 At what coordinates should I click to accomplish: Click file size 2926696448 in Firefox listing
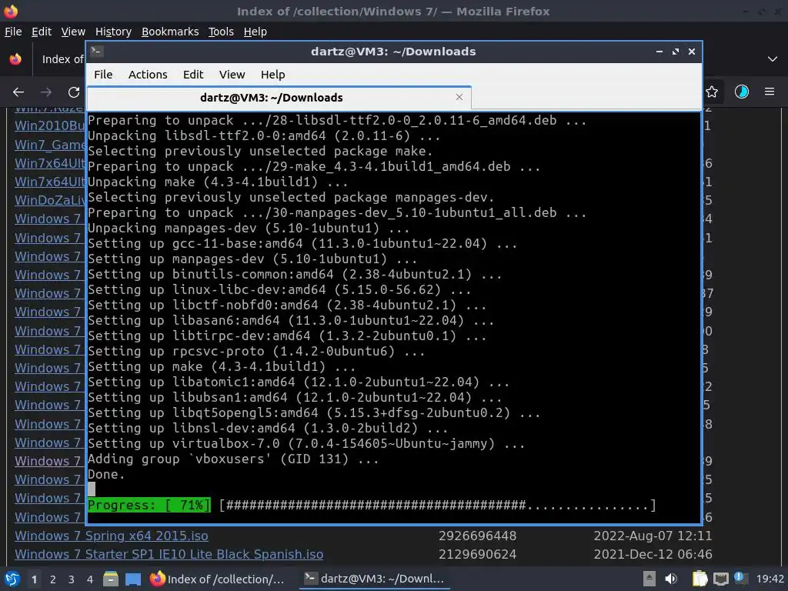click(x=477, y=536)
